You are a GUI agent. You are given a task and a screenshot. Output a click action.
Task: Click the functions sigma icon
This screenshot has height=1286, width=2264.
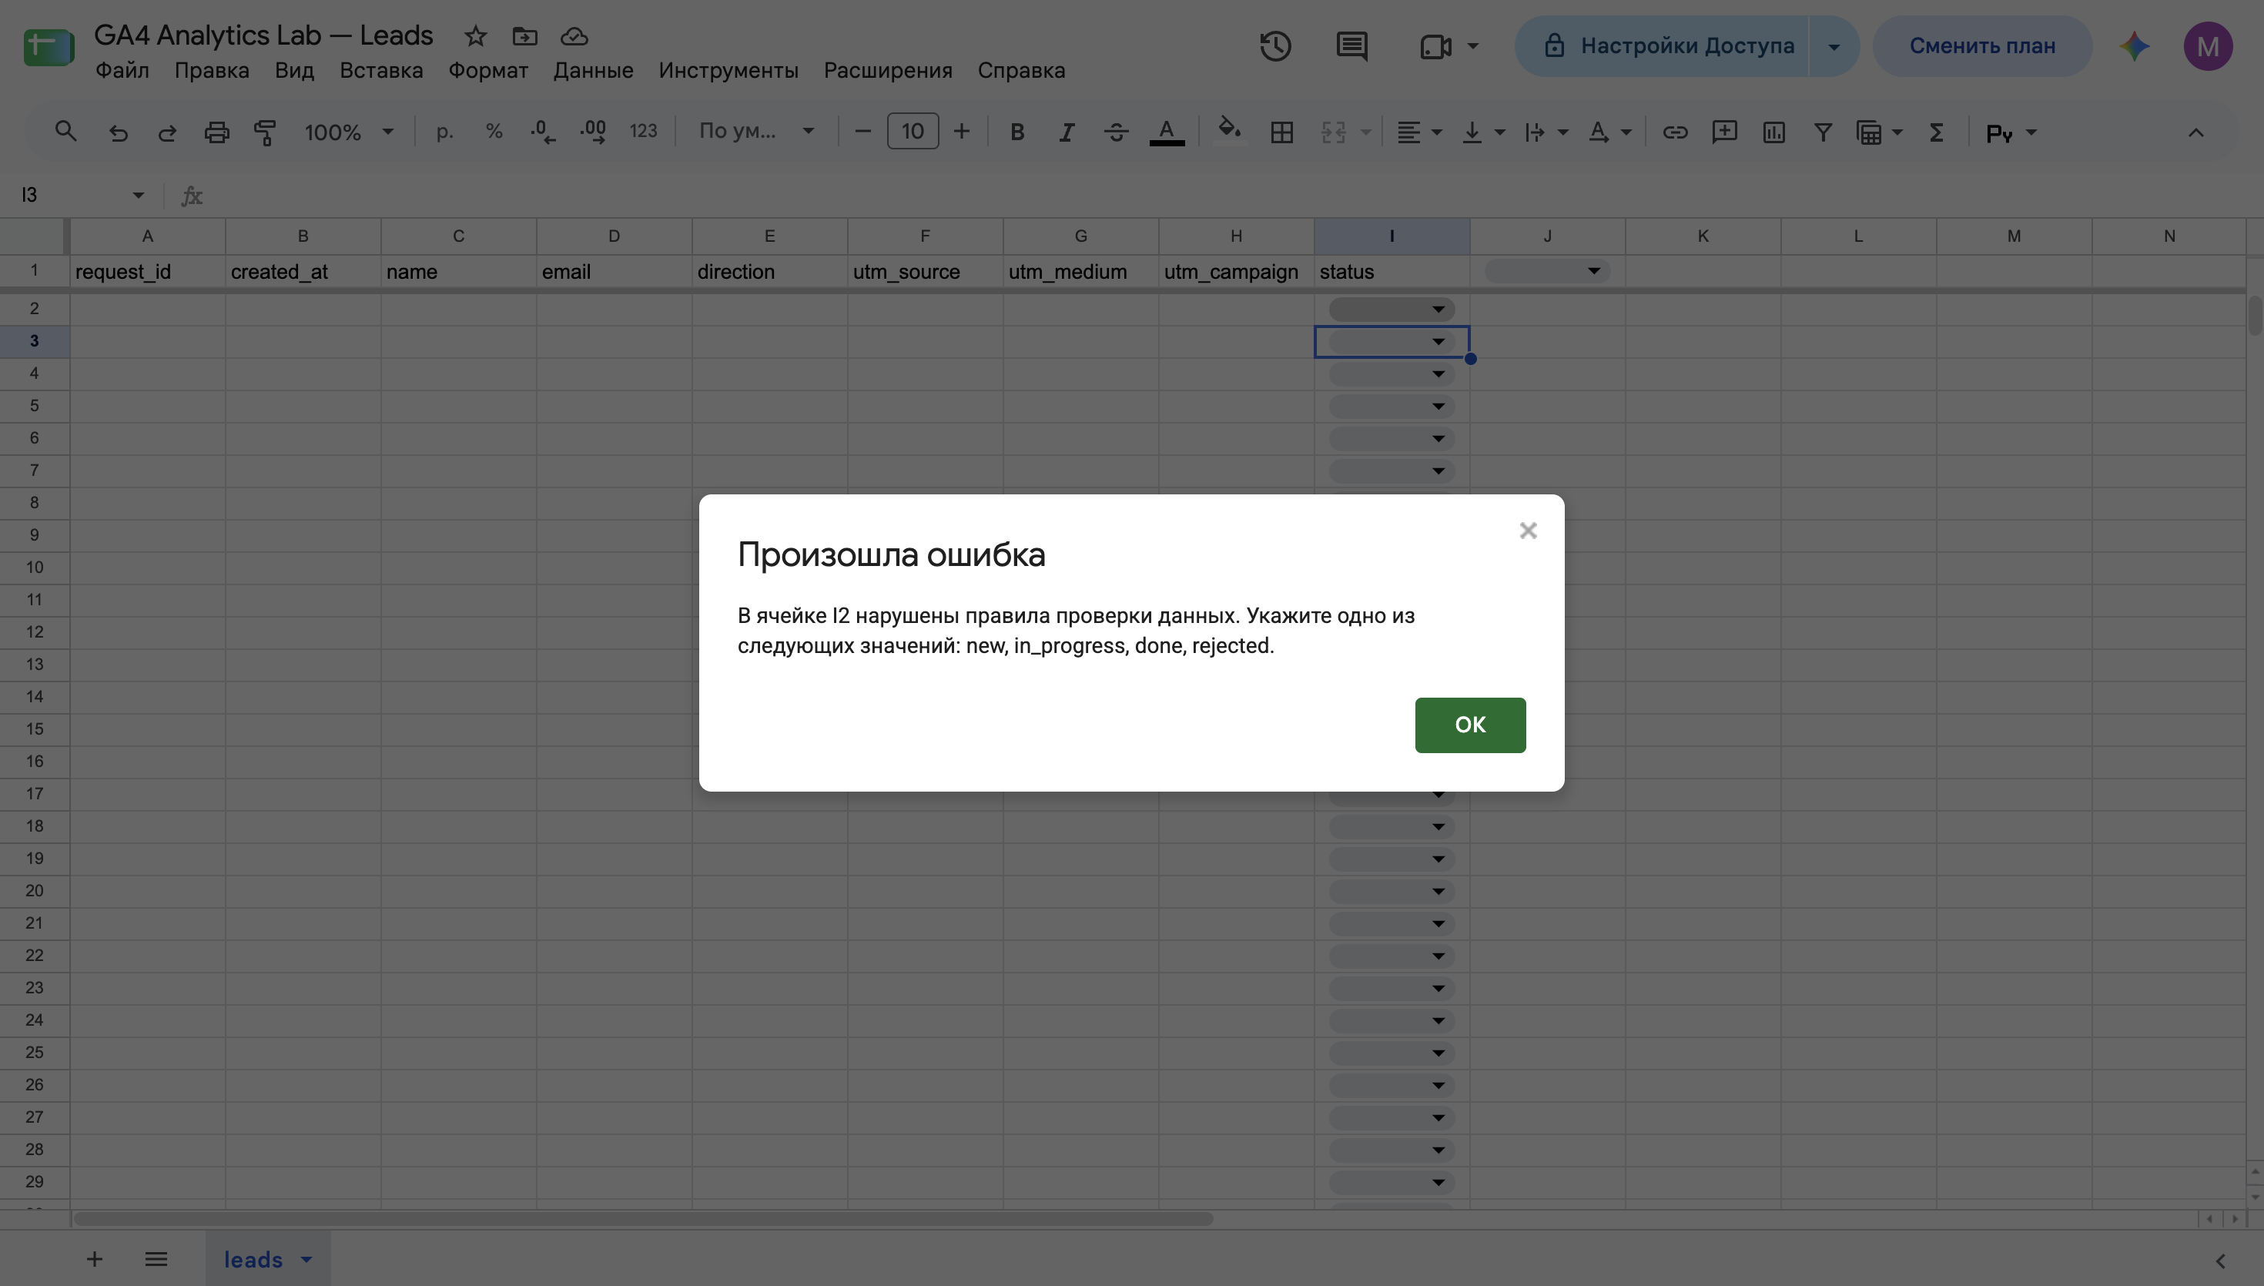pyautogui.click(x=1937, y=132)
